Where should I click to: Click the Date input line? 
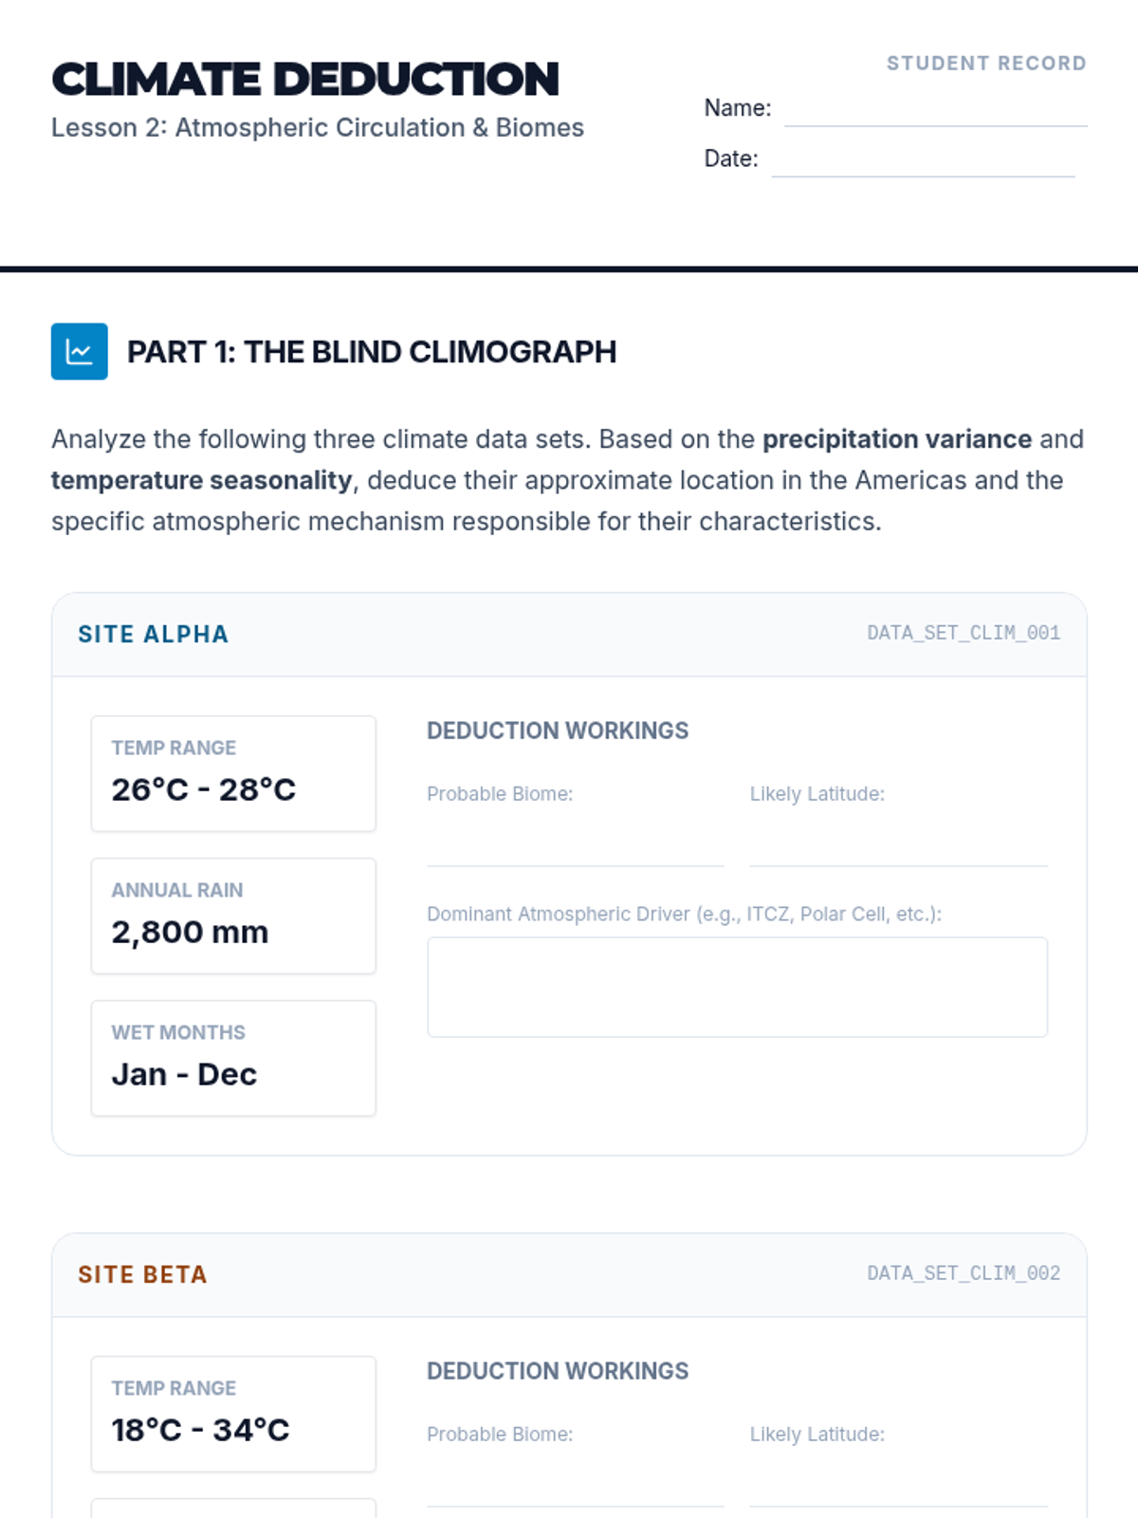923,162
